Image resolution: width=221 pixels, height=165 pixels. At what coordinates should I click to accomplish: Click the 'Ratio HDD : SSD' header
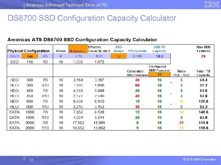click(x=181, y=73)
